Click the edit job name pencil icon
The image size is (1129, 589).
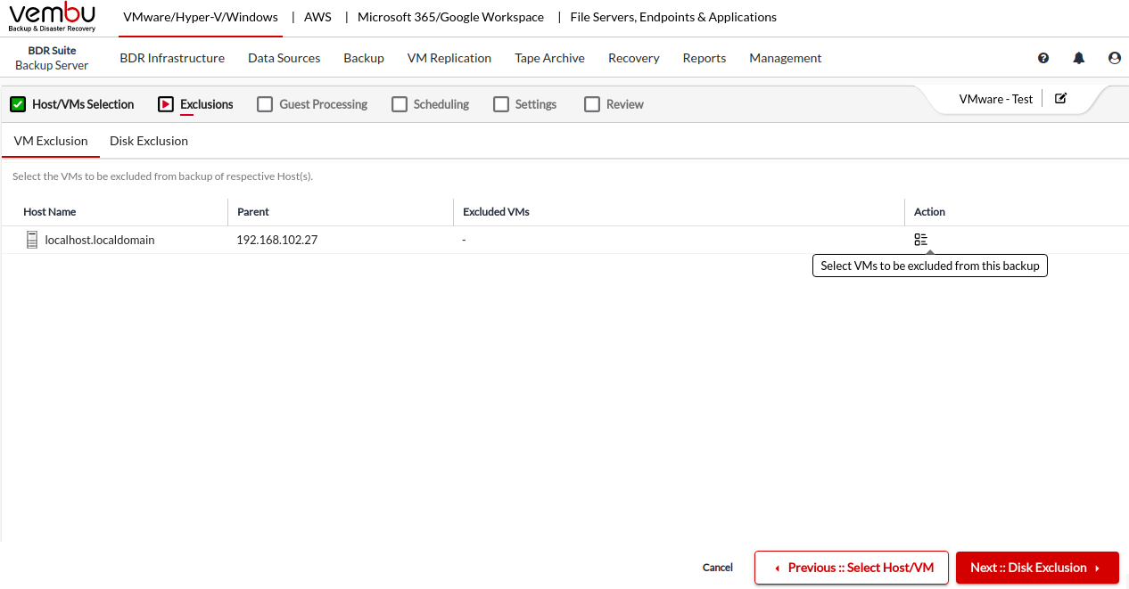tap(1060, 99)
